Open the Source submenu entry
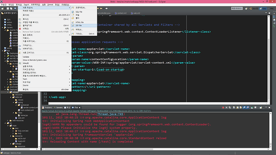The height and width of the screenshot is (155, 276). (x=45, y=85)
